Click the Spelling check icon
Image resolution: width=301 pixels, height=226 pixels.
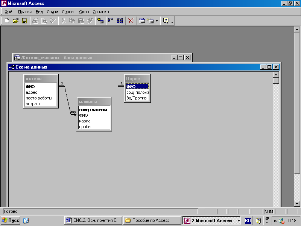pos(53,21)
